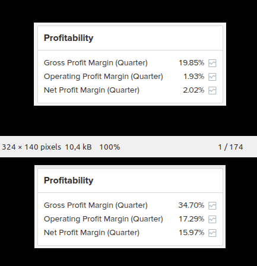The width and height of the screenshot is (257, 266).
Task: Open chart icon for 19.85% Gross Profit Margin
Action: click(x=212, y=64)
